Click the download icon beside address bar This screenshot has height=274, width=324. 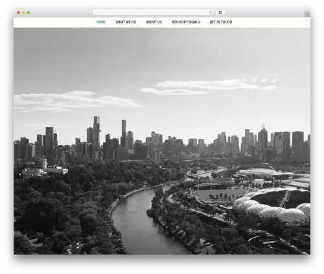coord(220,13)
